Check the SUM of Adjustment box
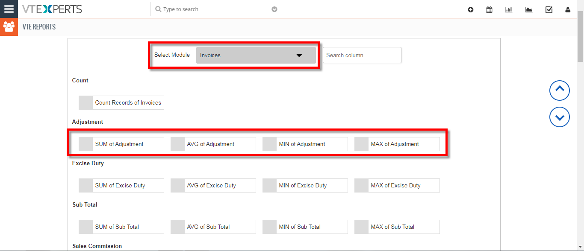Image resolution: width=584 pixels, height=251 pixels. coord(86,144)
